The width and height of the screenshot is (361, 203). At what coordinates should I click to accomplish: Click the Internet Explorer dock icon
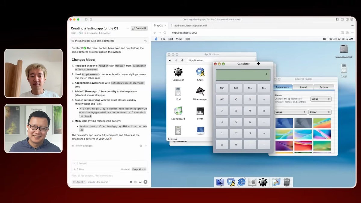pyautogui.click(x=242, y=182)
